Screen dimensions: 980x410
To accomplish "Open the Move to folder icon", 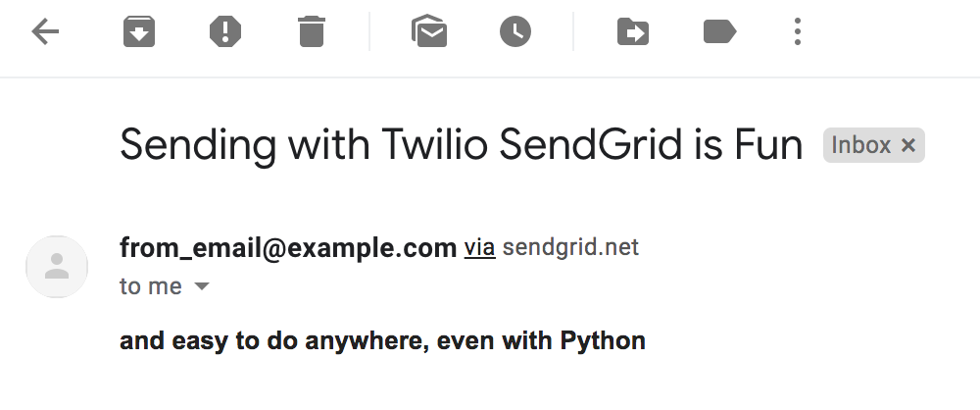I will tap(632, 31).
